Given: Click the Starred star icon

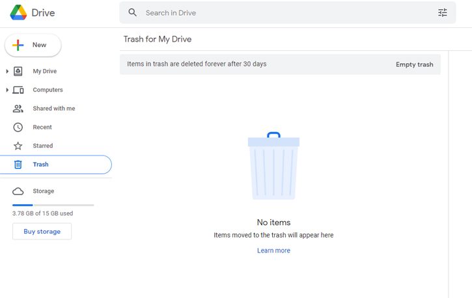Looking at the screenshot, I should point(18,146).
